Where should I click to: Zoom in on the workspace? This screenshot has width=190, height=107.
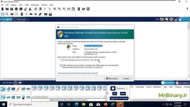click(55, 9)
